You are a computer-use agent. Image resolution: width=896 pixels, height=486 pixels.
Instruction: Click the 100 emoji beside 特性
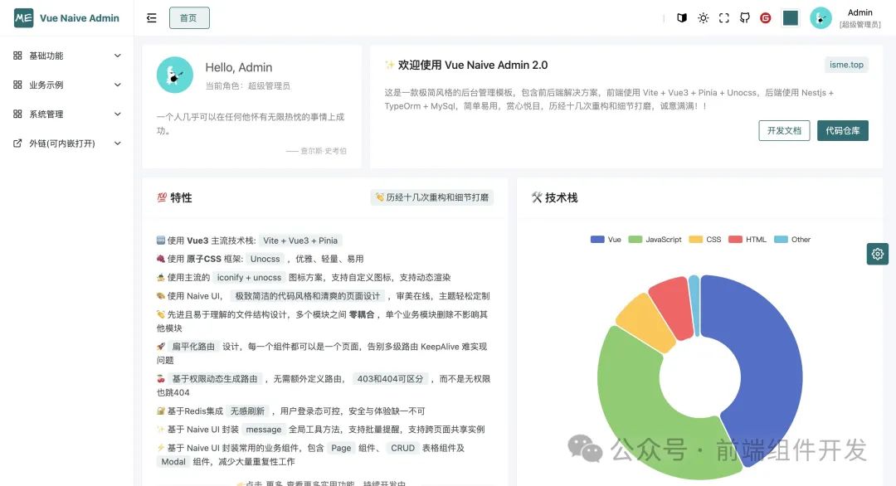[x=162, y=197]
